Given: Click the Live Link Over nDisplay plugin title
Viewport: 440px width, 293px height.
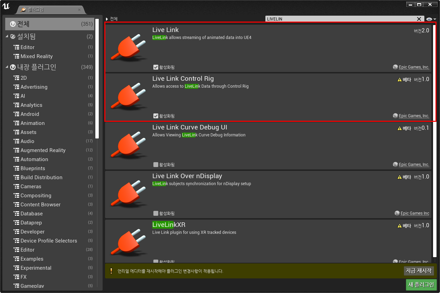Looking at the screenshot, I should tap(187, 176).
